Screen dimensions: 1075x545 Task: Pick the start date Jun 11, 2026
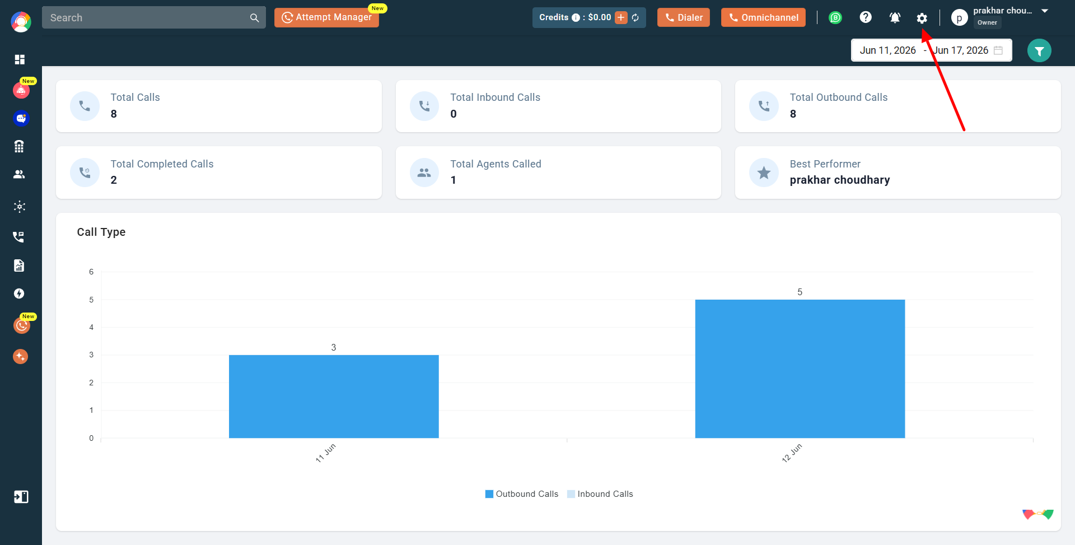(888, 50)
